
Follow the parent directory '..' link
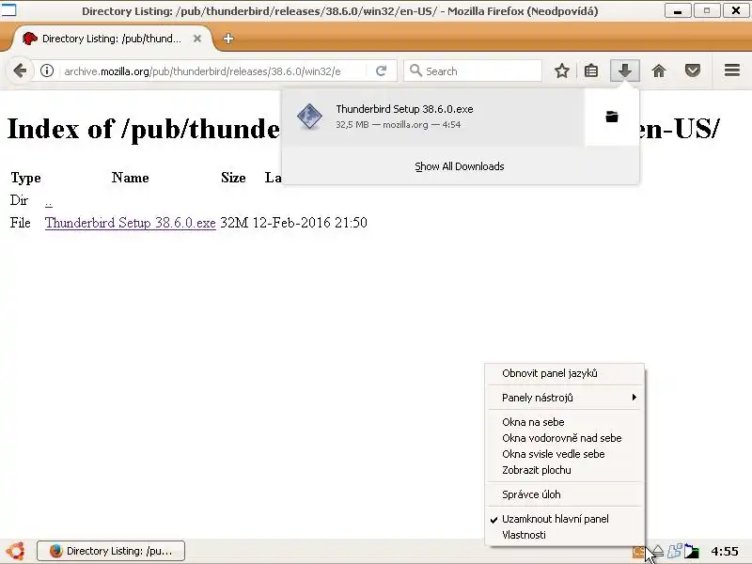pos(49,201)
